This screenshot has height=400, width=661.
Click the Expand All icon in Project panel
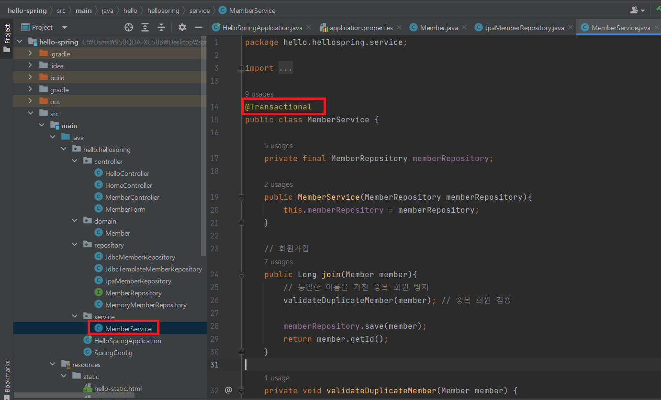pyautogui.click(x=145, y=27)
